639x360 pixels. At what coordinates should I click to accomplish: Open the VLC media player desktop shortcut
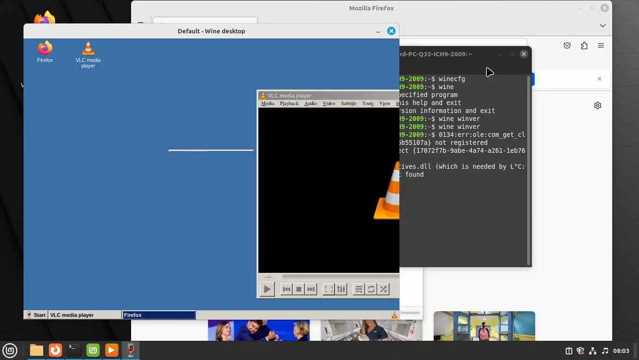[88, 54]
